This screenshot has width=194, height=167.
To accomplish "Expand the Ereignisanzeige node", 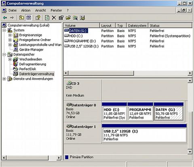I will click(x=10, y=35).
